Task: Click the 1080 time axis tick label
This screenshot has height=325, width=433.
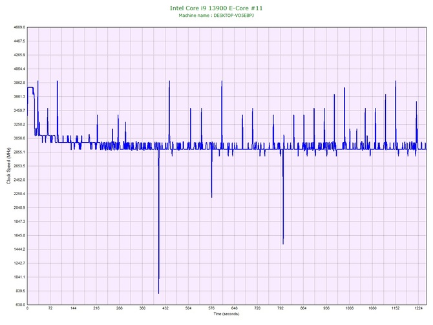Action: 372,308
